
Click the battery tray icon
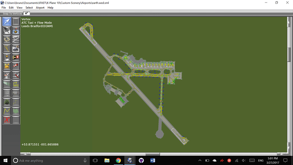click(x=207, y=160)
